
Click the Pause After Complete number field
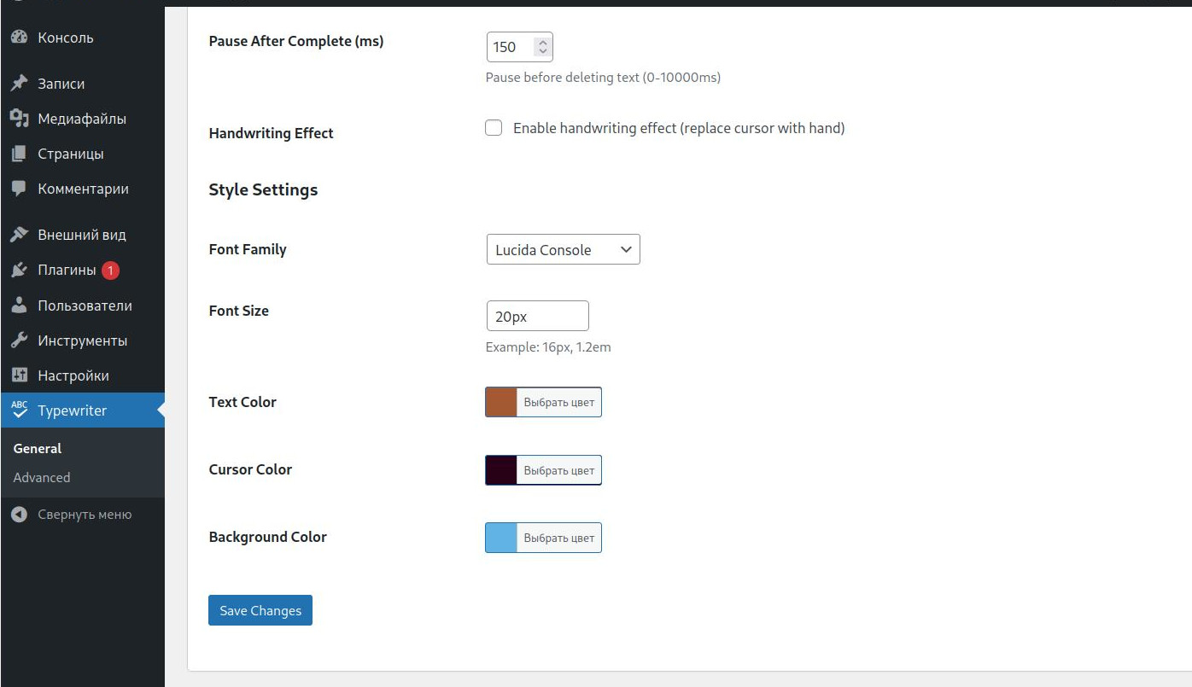click(519, 47)
